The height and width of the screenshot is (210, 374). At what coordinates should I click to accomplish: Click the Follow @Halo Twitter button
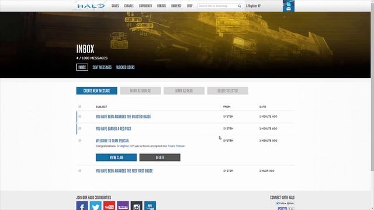285,204
